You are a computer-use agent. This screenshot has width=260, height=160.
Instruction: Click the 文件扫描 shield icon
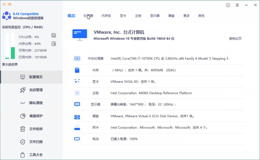[x=23, y=142]
